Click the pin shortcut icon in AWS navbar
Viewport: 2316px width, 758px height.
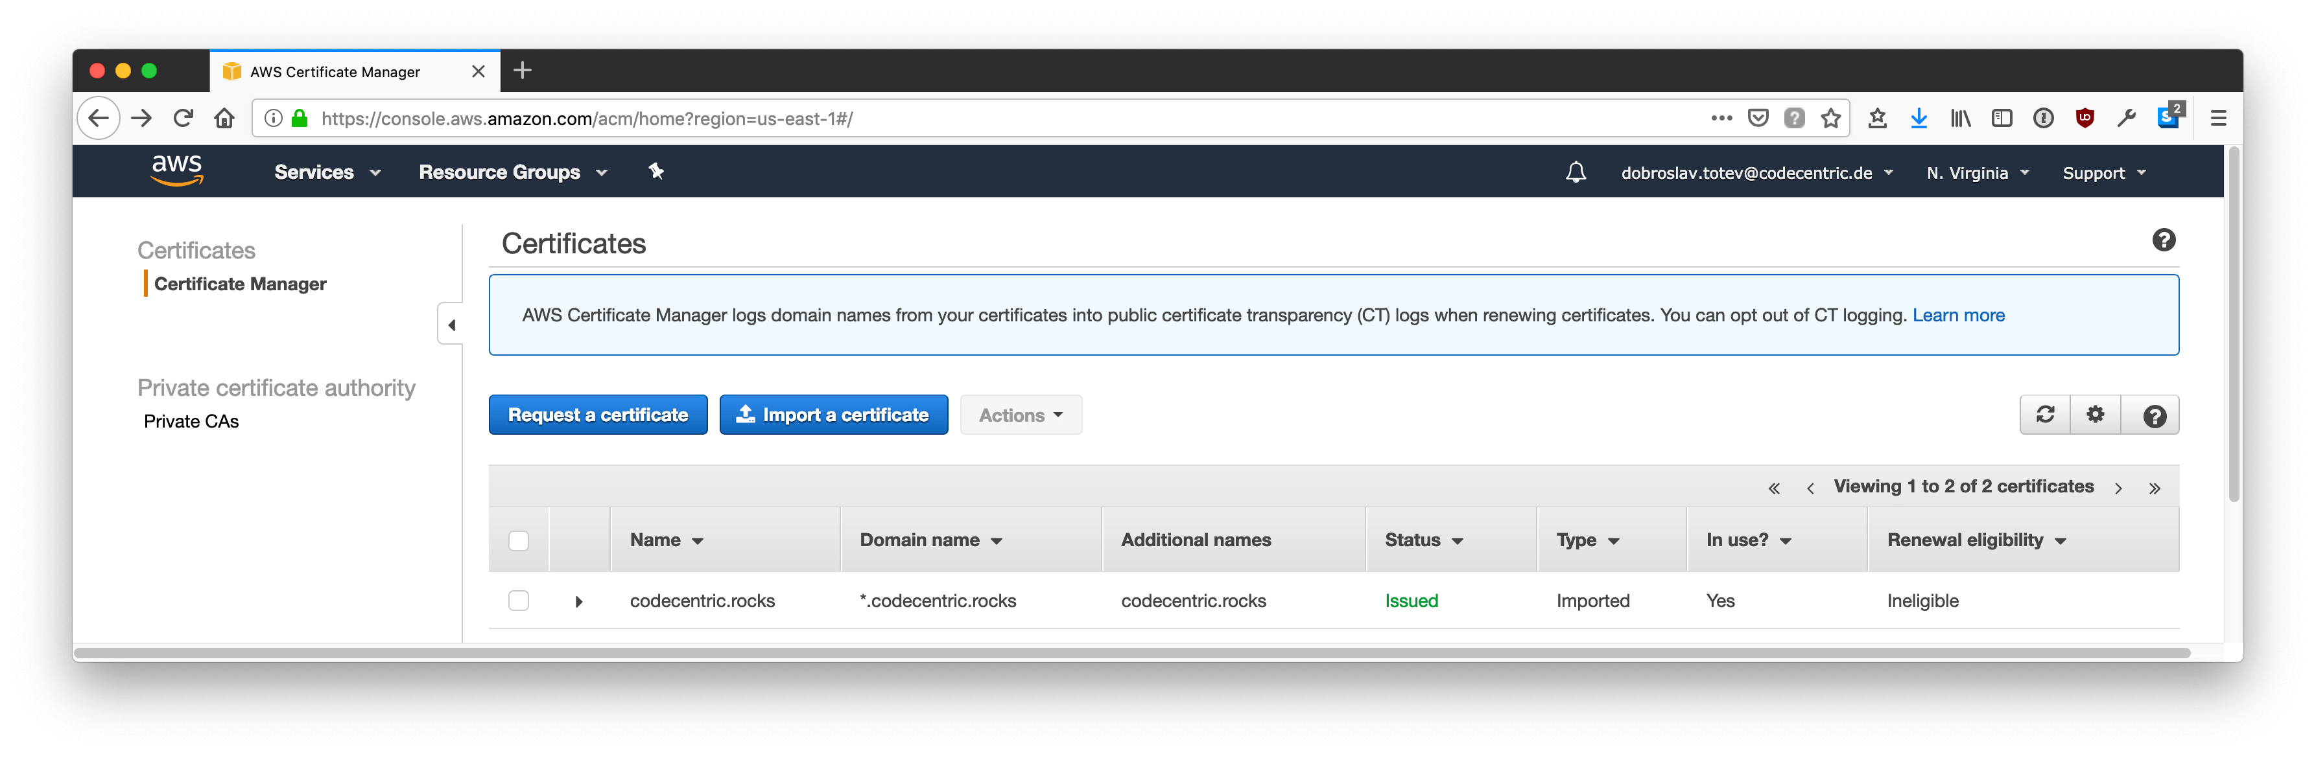tap(656, 172)
